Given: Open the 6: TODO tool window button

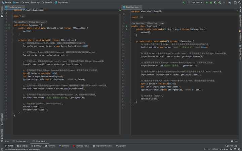Looking at the screenshot, I should tap(36, 146).
